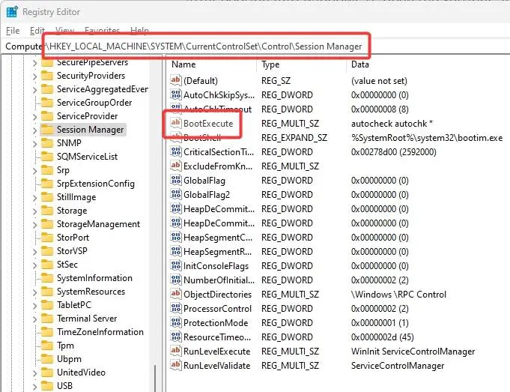Click the Registry Editor app icon in title bar
The width and height of the screenshot is (510, 392).
pyautogui.click(x=12, y=12)
